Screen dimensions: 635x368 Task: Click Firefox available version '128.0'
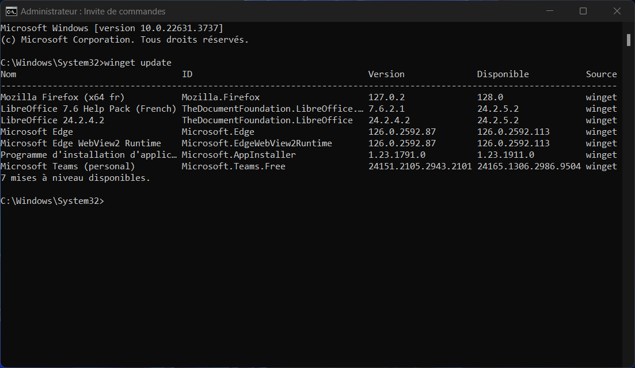[490, 97]
